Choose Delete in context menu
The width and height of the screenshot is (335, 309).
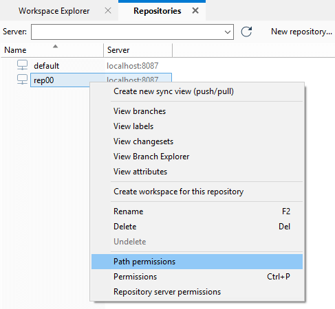[x=197, y=227]
